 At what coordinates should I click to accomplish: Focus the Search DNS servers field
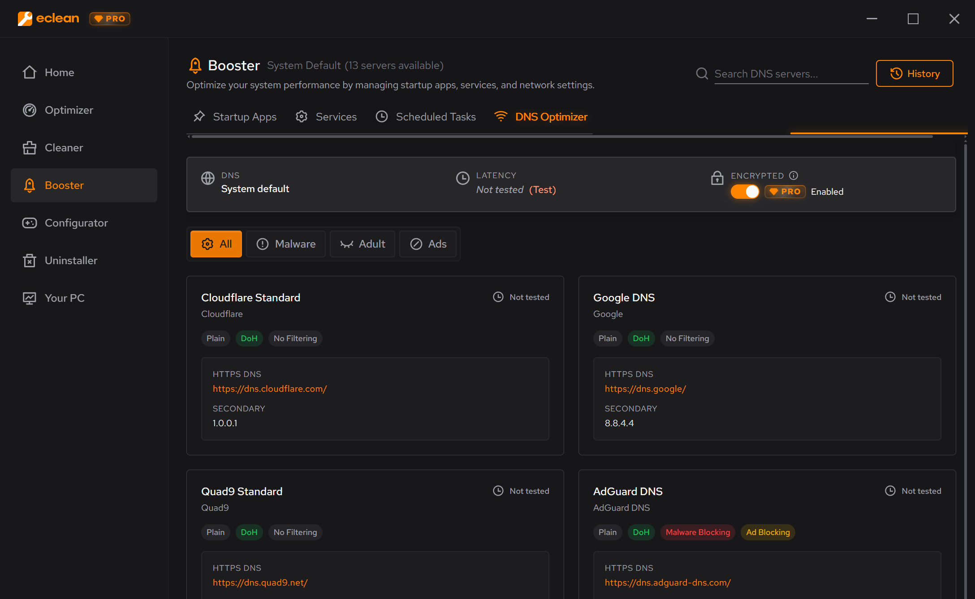(x=791, y=74)
